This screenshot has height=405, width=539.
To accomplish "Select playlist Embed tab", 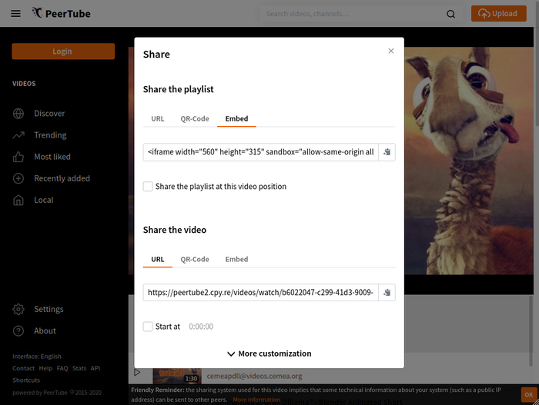I will click(x=236, y=119).
